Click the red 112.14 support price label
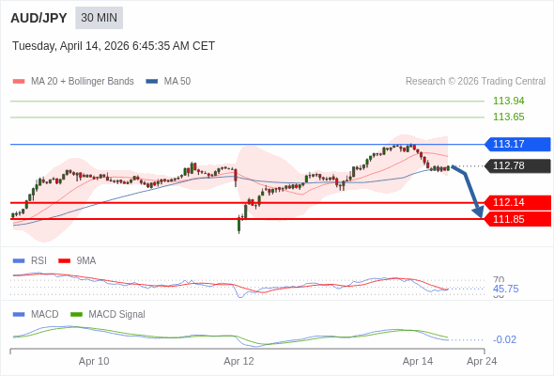The height and width of the screenshot is (376, 554). click(517, 203)
